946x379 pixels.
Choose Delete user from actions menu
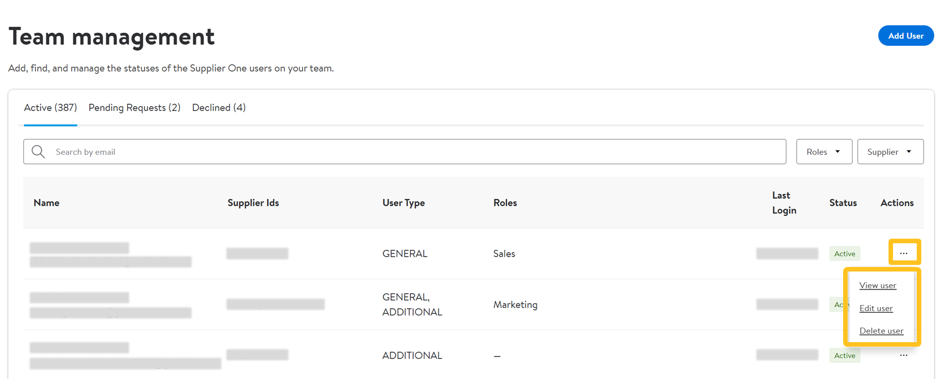coord(881,331)
